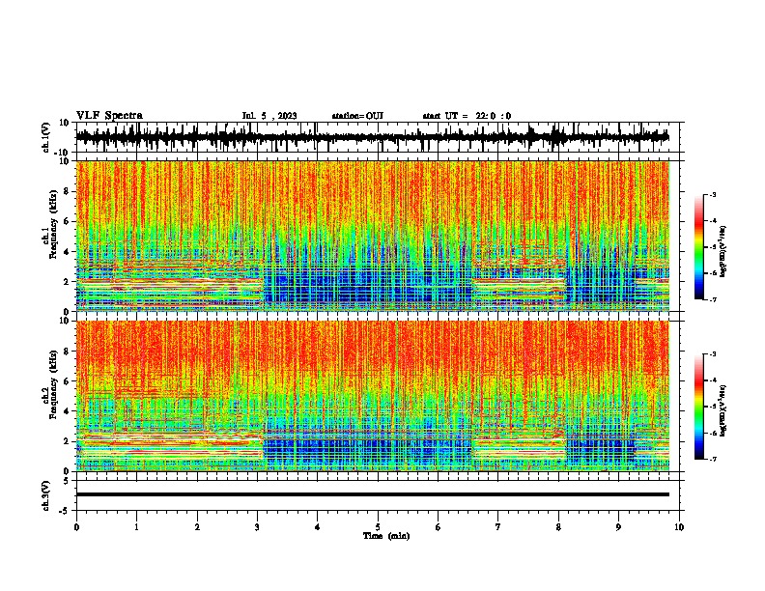Screen dimensions: 765x591
Task: Click time axis tick label '9'
Action: (618, 527)
